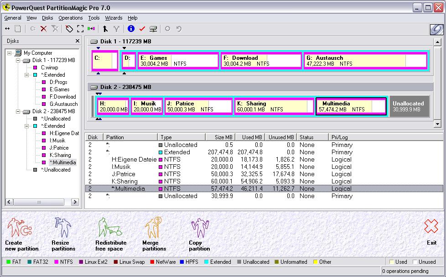Sort list by Partition column header

click(130, 137)
